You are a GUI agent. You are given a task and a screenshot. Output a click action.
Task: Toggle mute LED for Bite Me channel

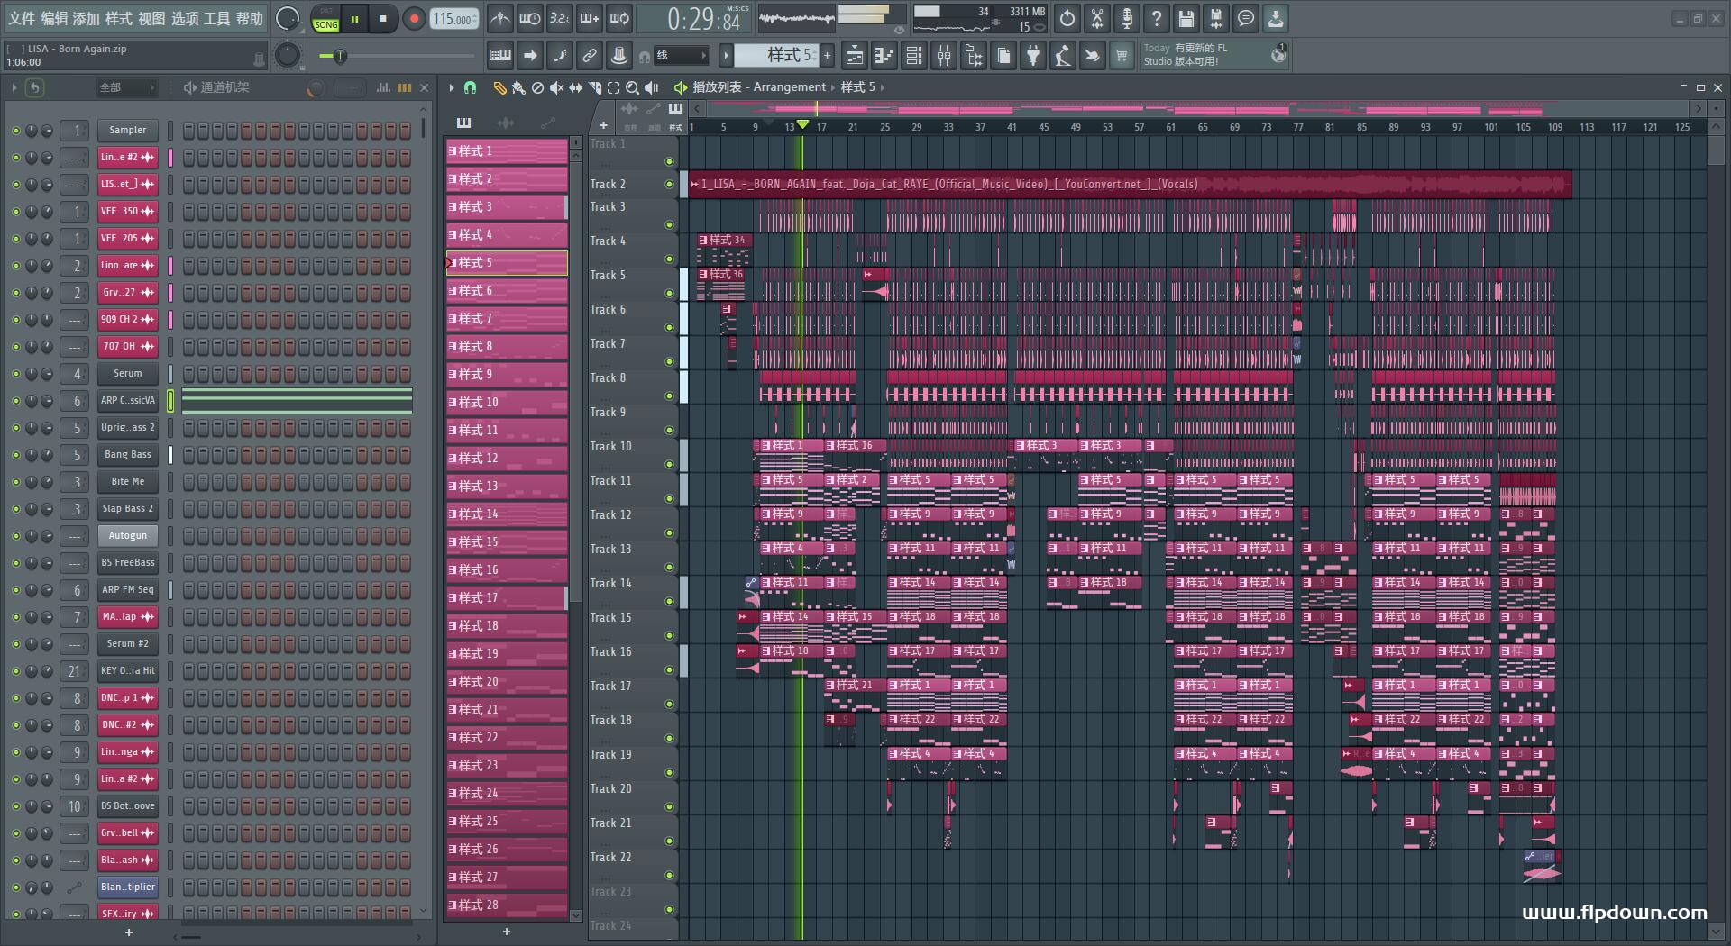[x=15, y=482]
